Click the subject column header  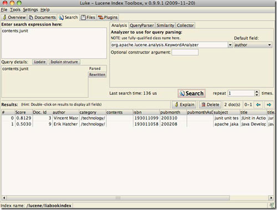pyautogui.click(x=227, y=112)
